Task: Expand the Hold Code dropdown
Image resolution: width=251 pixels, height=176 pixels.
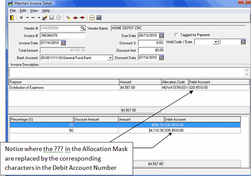Action: tap(216, 42)
